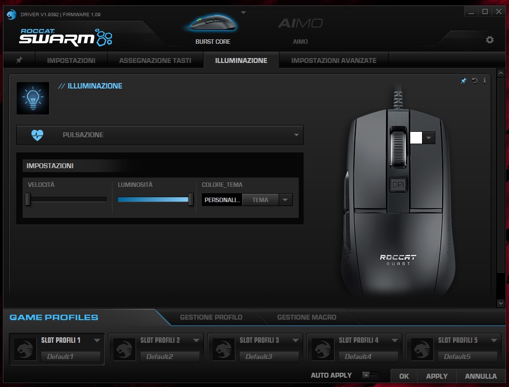The width and height of the screenshot is (509, 387).
Task: Open the Gestione Macro tab
Action: (x=307, y=317)
